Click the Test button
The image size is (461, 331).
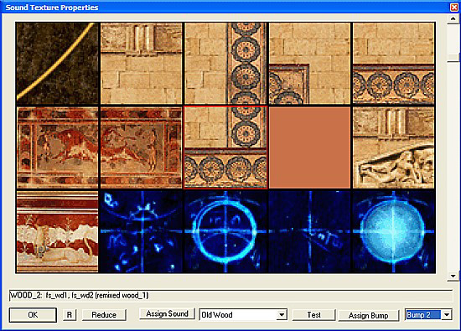pyautogui.click(x=313, y=315)
